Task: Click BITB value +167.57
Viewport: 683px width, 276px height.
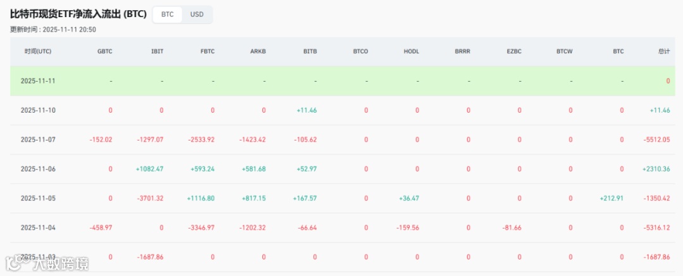Action: pyautogui.click(x=305, y=198)
